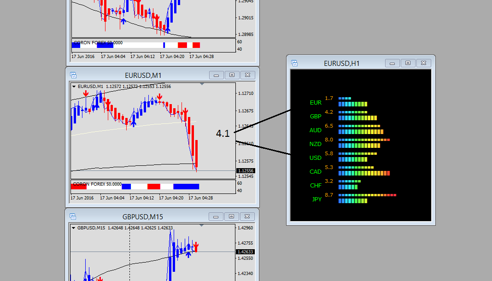Viewport: 492px width, 281px height.
Task: Click the CHF strength value 3.2
Action: pyautogui.click(x=329, y=181)
